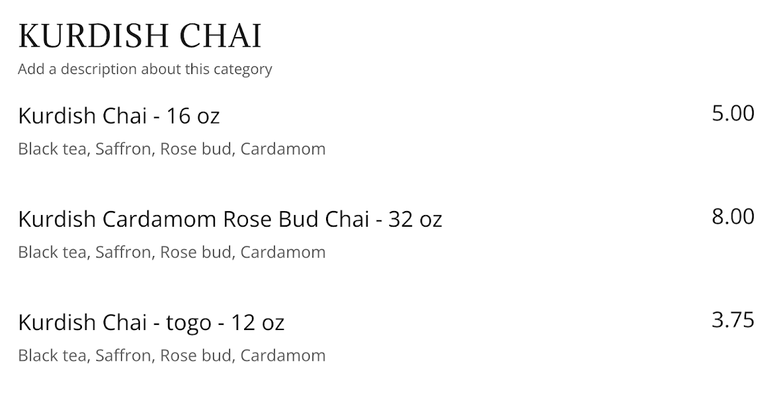Click 'Cardamom' in the 32 oz item's ingredient list
Image resolution: width=781 pixels, height=395 pixels.
(283, 252)
